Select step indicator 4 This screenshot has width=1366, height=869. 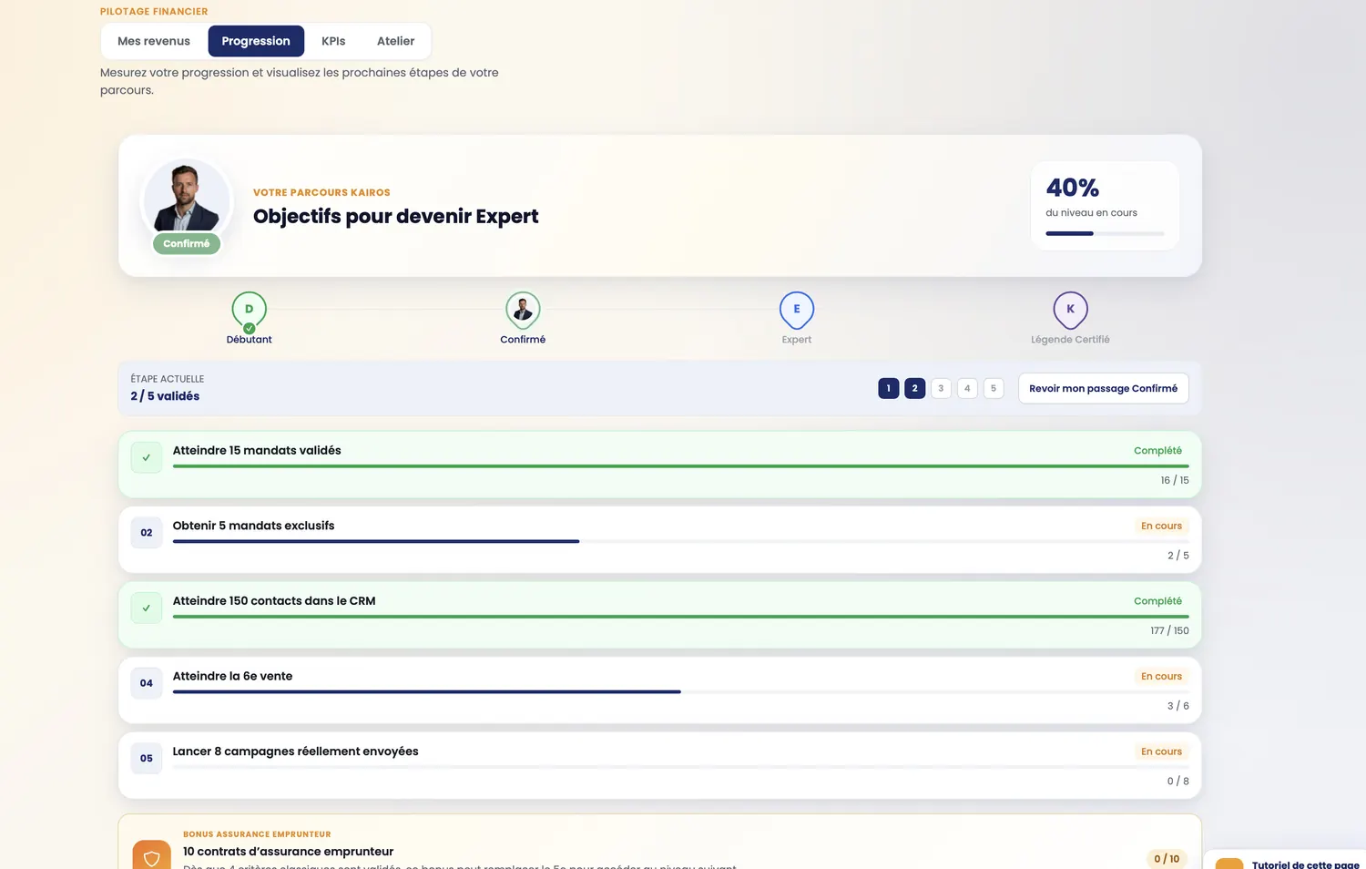pos(967,388)
